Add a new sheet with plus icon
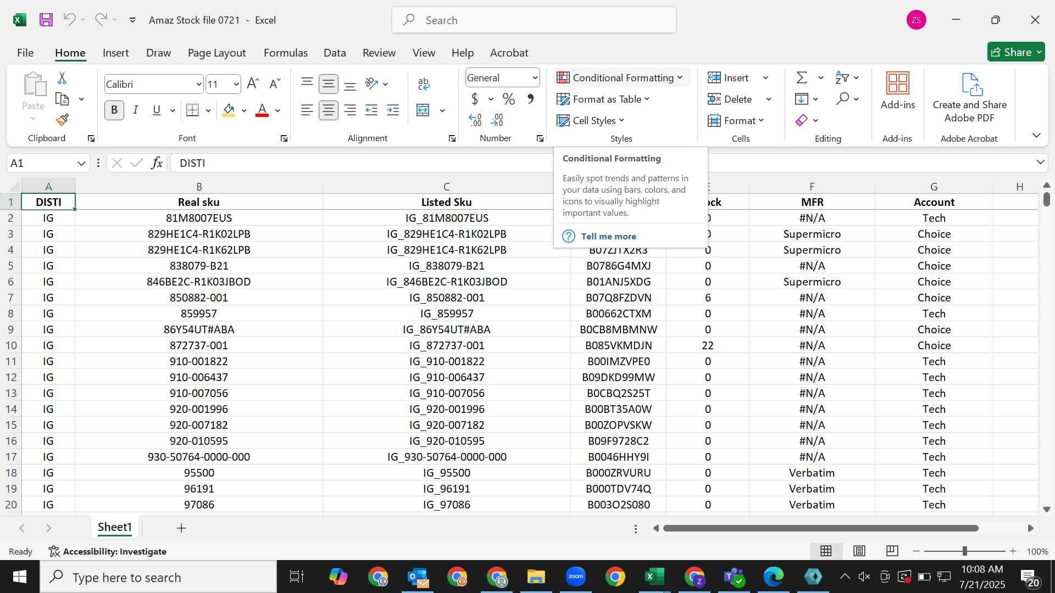Image resolution: width=1055 pixels, height=593 pixels. (181, 528)
